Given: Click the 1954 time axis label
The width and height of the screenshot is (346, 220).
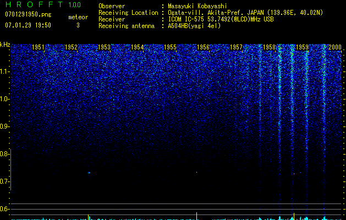Looking at the screenshot, I should click(138, 47).
